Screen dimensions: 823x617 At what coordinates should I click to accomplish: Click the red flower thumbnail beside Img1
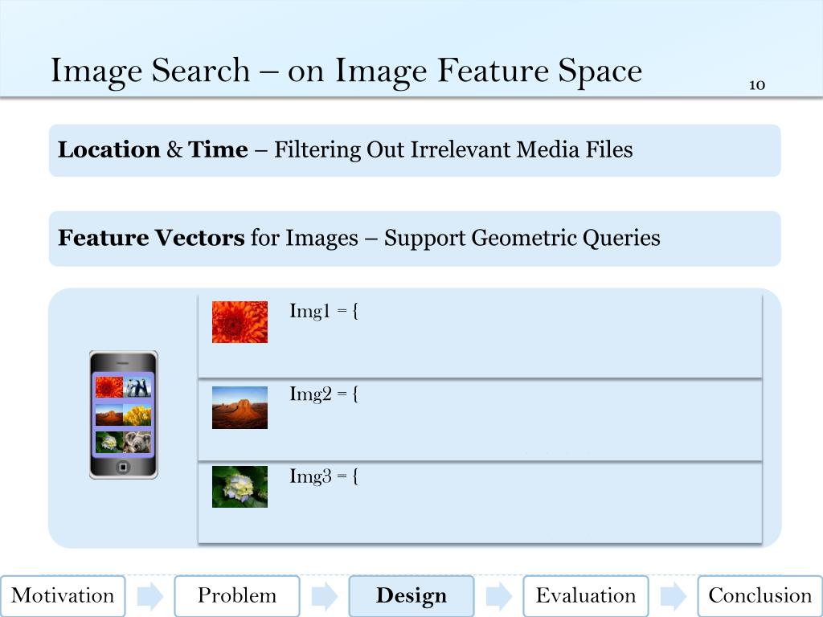pyautogui.click(x=240, y=322)
